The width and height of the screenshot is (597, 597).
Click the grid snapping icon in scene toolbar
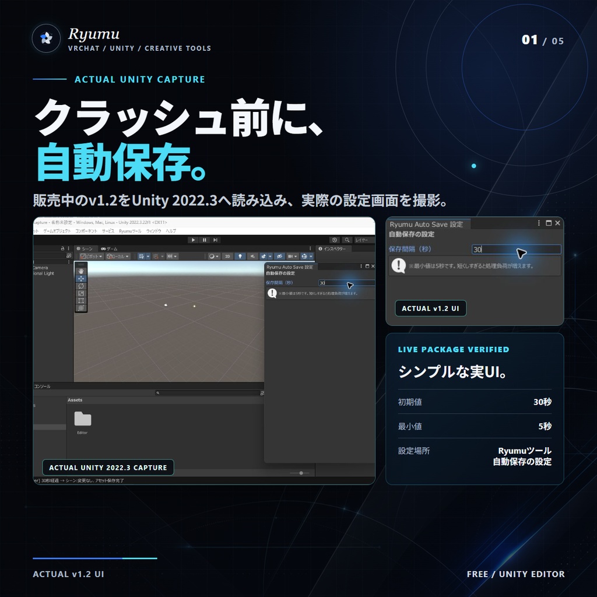click(x=141, y=257)
